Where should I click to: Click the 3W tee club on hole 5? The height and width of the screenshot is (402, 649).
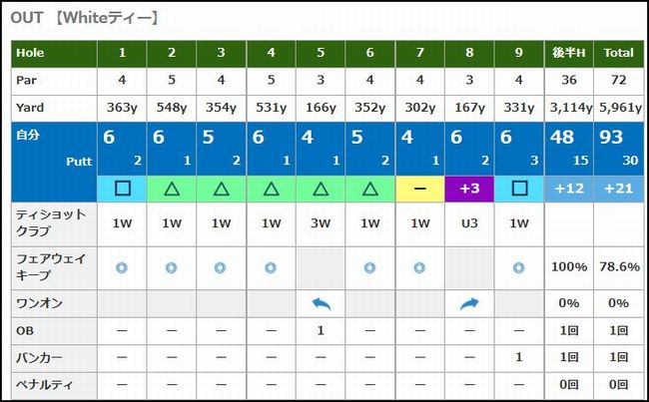(x=321, y=223)
